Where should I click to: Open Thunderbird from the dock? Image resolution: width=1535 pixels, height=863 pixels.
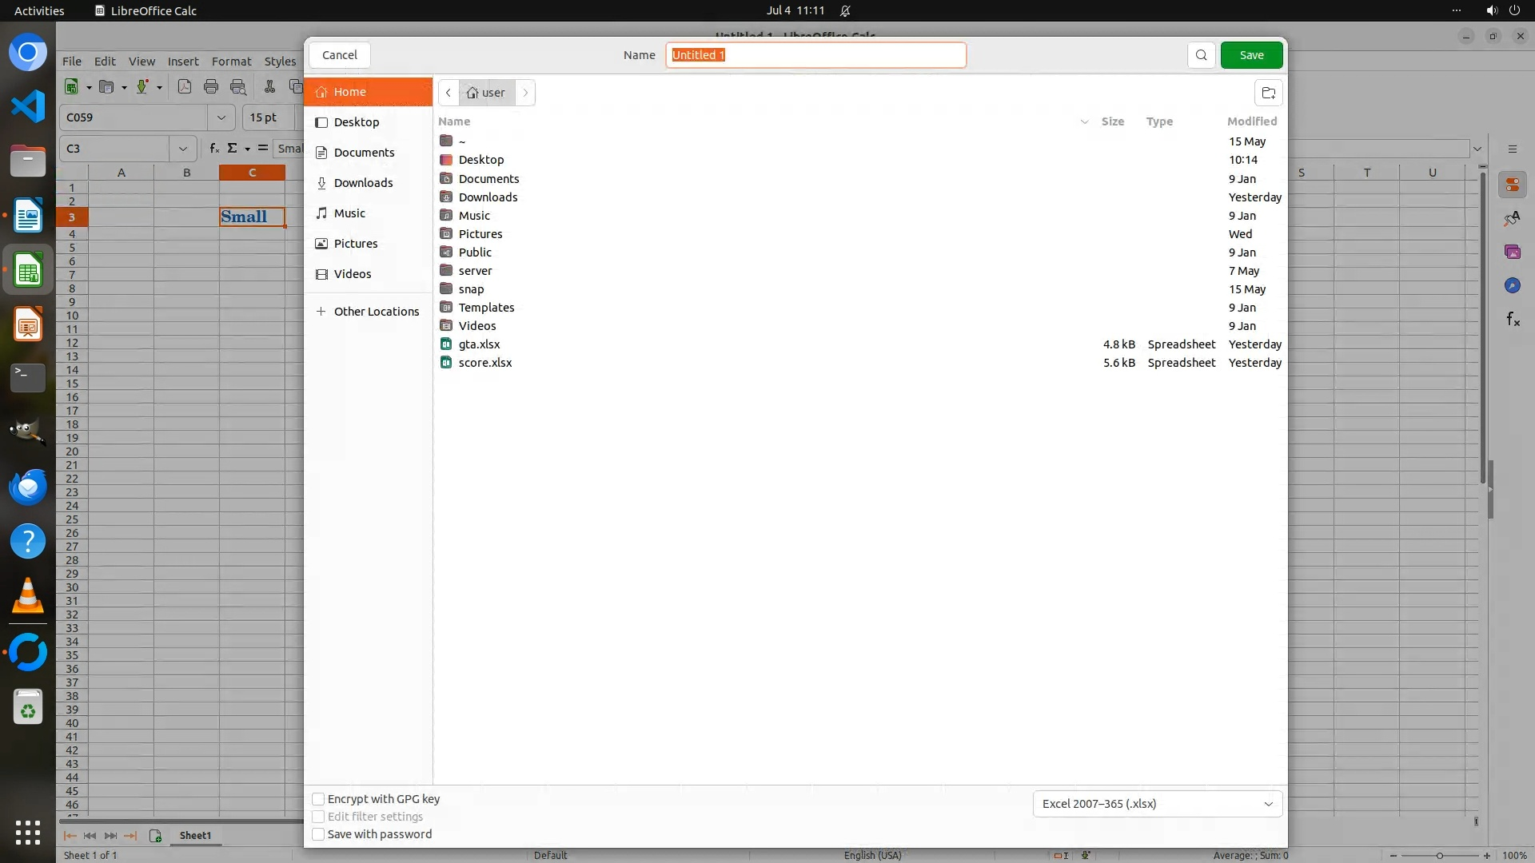click(28, 487)
